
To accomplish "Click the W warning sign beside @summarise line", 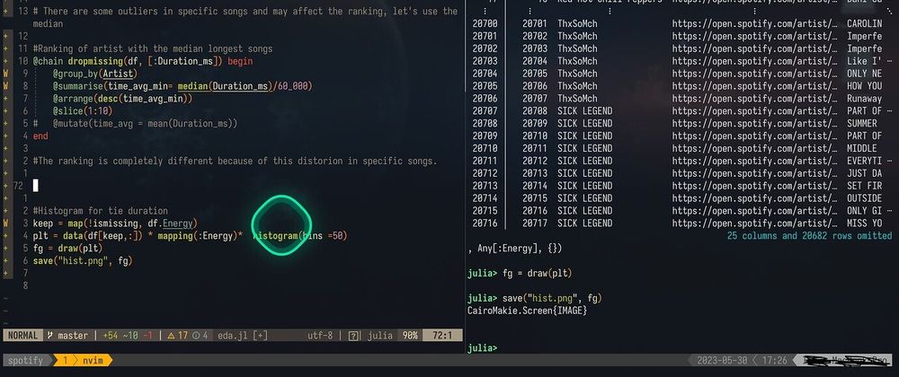I will click(x=6, y=85).
